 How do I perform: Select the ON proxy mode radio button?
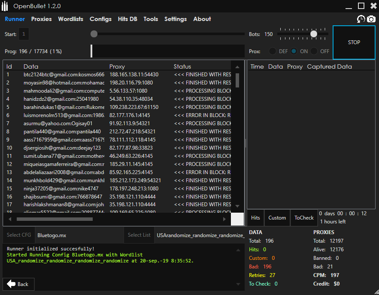294,51
